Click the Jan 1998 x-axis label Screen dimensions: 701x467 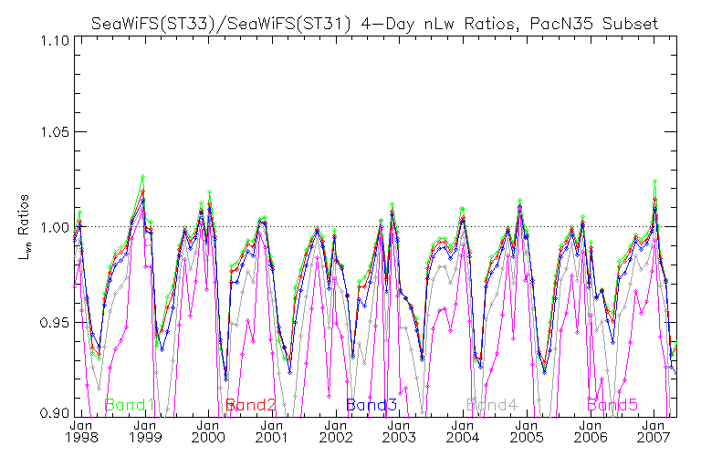pyautogui.click(x=81, y=431)
